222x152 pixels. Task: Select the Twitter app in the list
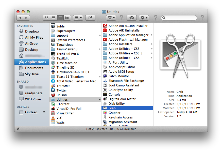[62, 90]
